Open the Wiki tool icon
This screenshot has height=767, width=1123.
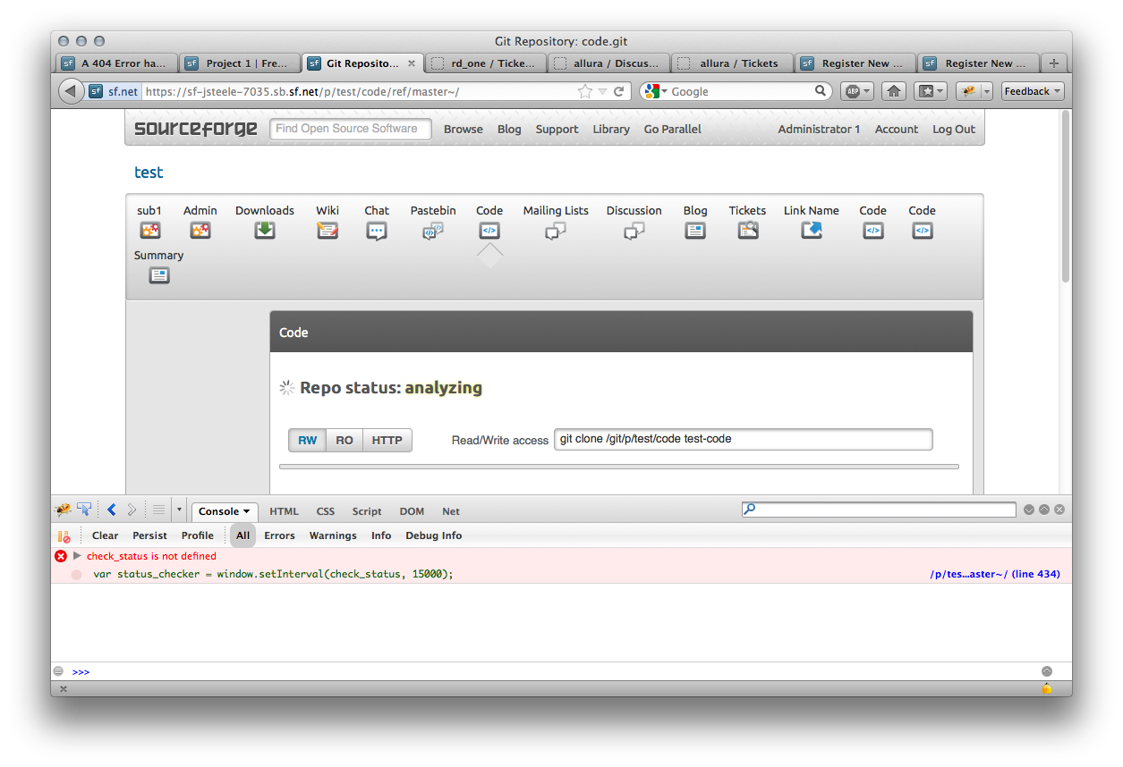click(328, 231)
